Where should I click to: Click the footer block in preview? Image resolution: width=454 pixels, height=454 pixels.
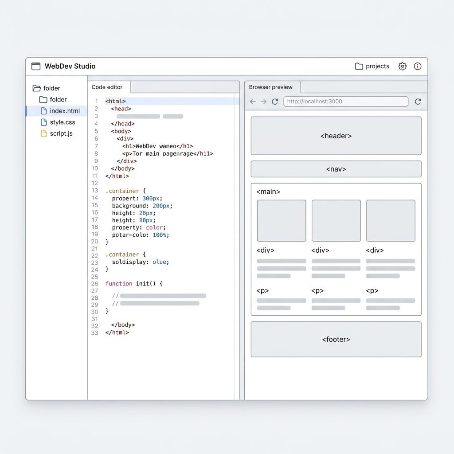[336, 339]
